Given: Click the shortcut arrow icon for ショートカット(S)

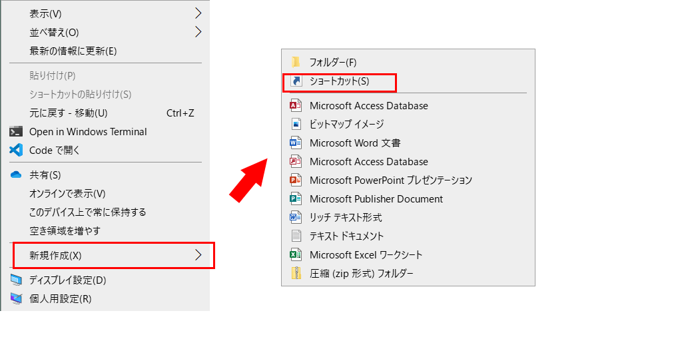Looking at the screenshot, I should pyautogui.click(x=296, y=81).
